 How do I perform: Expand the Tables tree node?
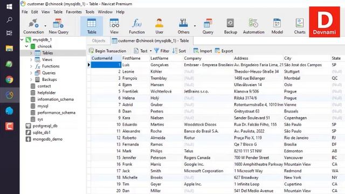[x=31, y=53]
